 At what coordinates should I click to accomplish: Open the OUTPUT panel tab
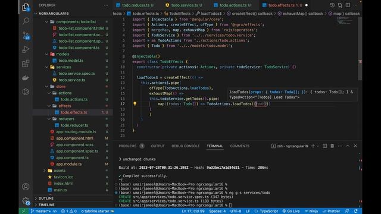[x=158, y=146]
